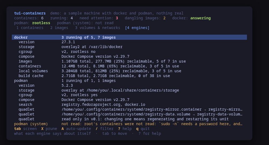
Task: Click podman version value 5.2.3
Action: click(x=67, y=85)
